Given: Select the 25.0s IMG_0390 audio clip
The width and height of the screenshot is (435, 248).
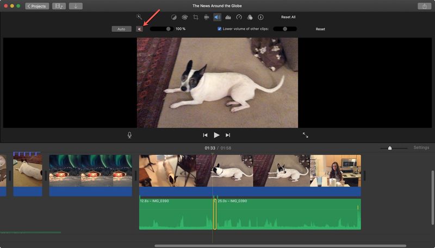Looking at the screenshot, I should [x=289, y=214].
